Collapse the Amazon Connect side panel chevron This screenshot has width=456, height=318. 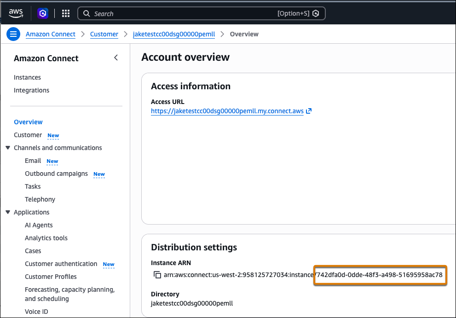(x=116, y=58)
